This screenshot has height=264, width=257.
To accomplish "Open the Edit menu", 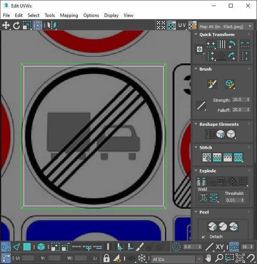I will pyautogui.click(x=19, y=15).
